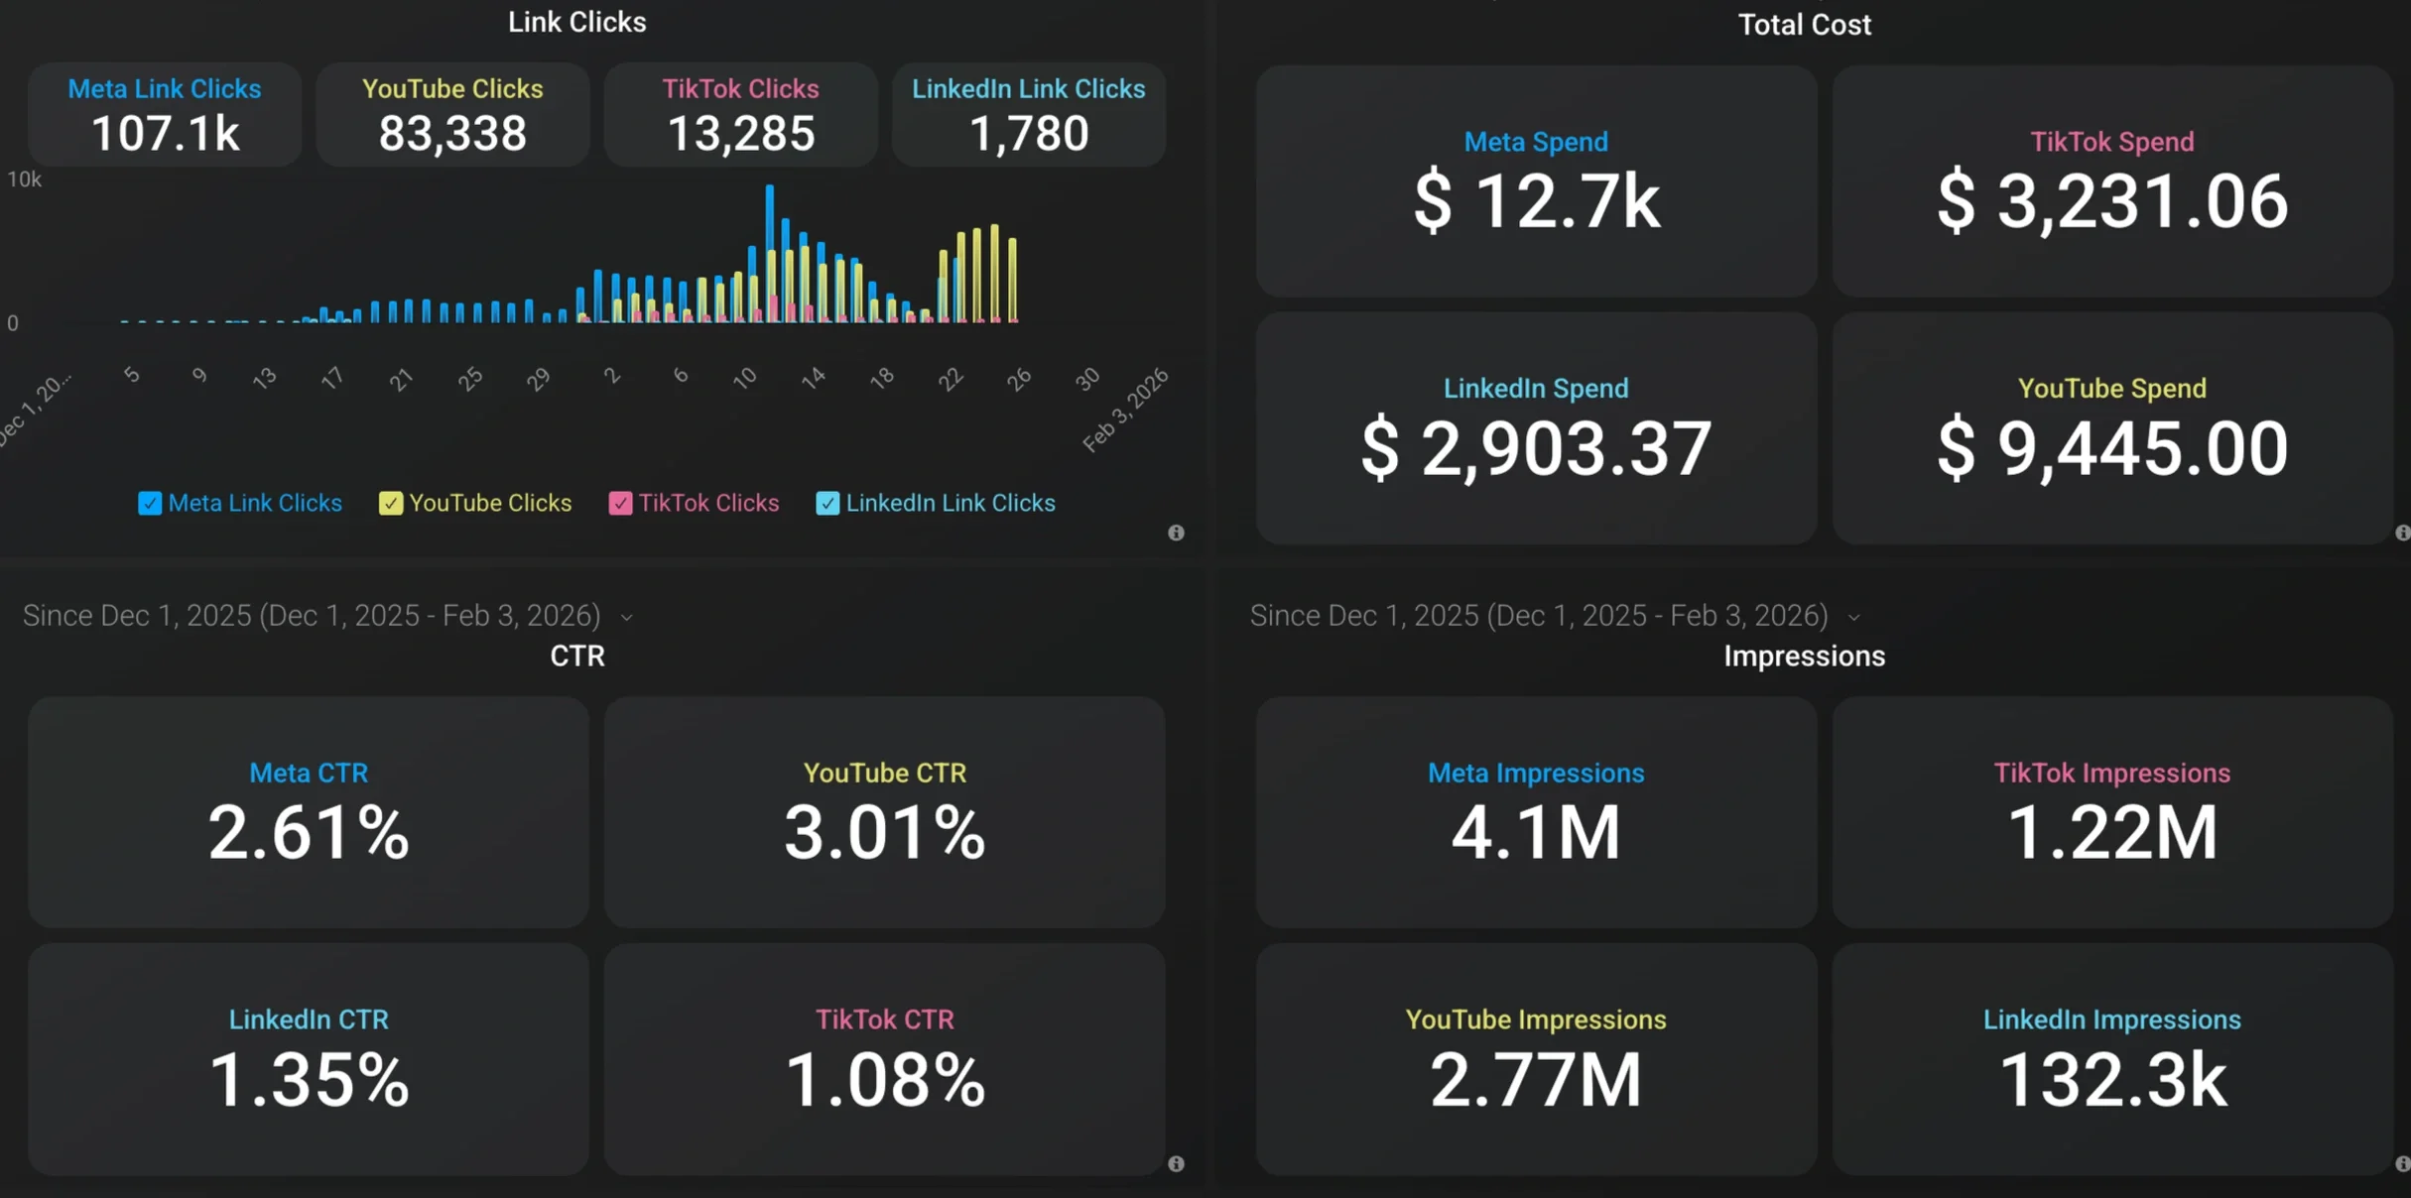Uncheck Meta Link Clicks legend checkbox
Image resolution: width=2411 pixels, height=1198 pixels.
[150, 504]
